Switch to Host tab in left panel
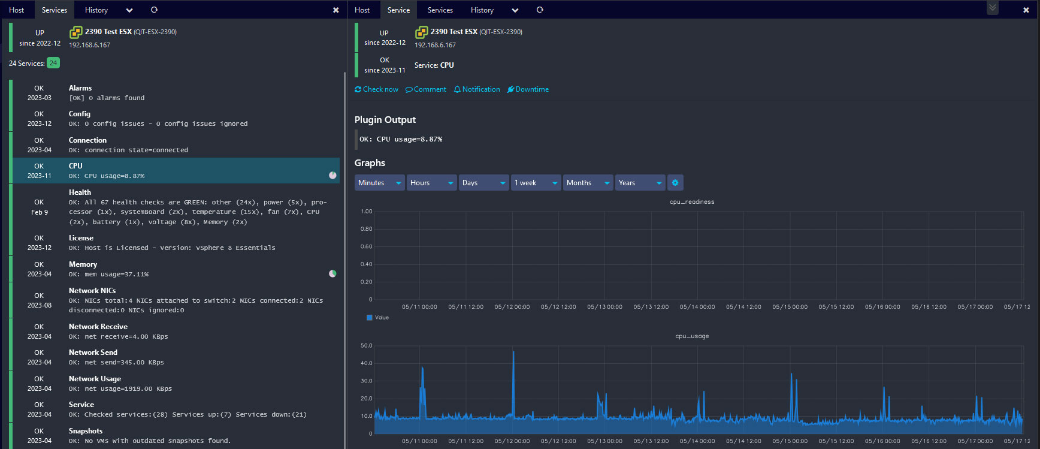The width and height of the screenshot is (1040, 449). click(x=17, y=10)
